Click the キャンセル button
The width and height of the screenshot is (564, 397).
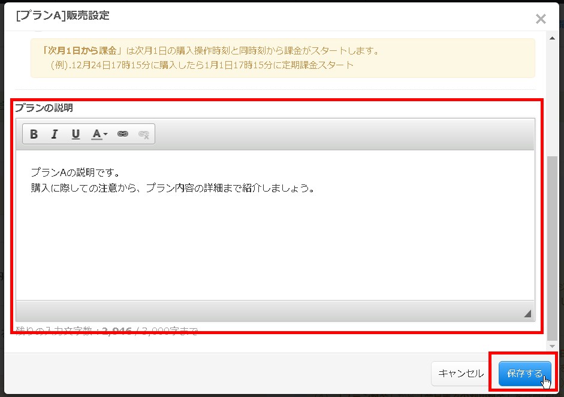tap(460, 373)
